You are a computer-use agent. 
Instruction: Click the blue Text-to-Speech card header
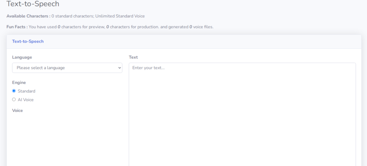pos(28,41)
